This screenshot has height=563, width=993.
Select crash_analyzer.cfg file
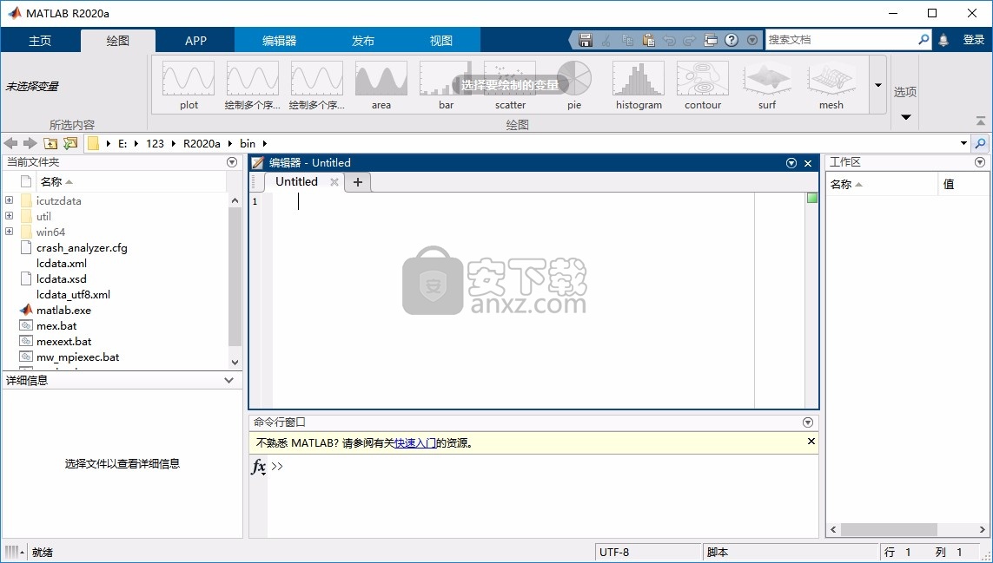[82, 248]
